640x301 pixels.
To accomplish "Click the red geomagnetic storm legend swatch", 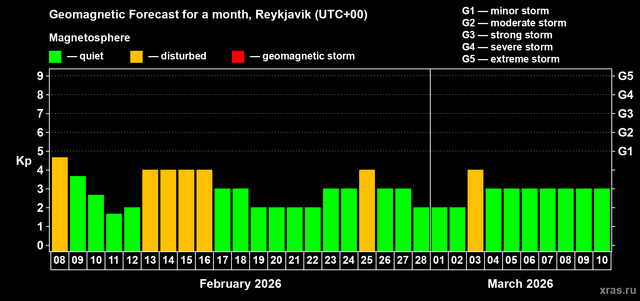I will point(238,57).
